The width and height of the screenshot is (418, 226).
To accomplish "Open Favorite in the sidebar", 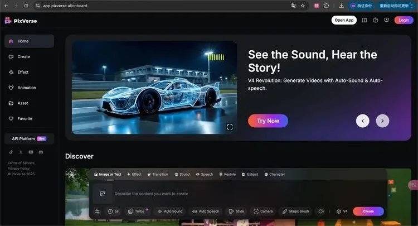I will [30, 118].
